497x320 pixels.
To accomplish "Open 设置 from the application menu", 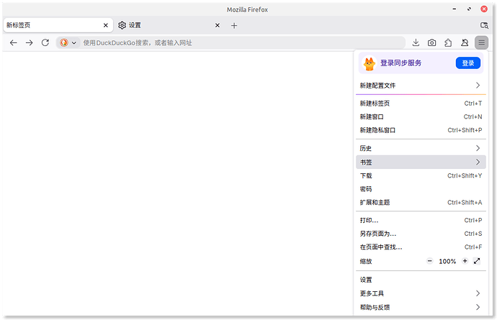I will [421, 280].
